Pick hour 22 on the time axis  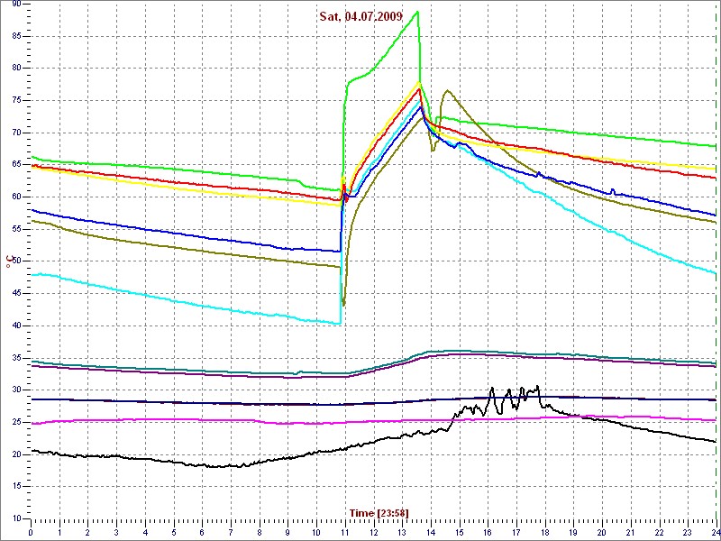pos(660,533)
